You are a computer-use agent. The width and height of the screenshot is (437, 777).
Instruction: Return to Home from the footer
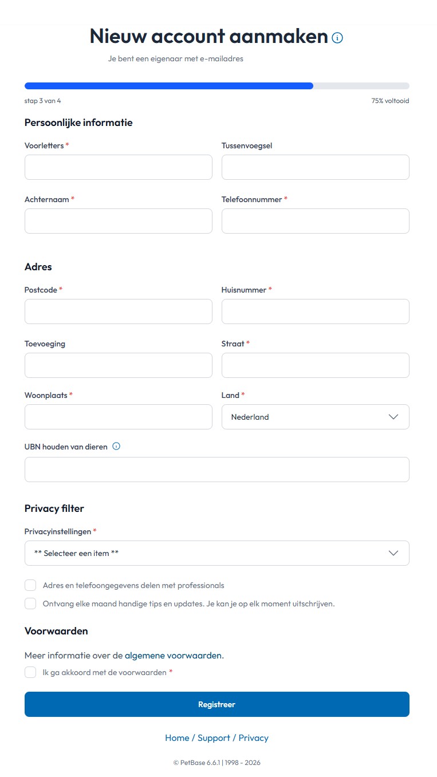click(177, 737)
